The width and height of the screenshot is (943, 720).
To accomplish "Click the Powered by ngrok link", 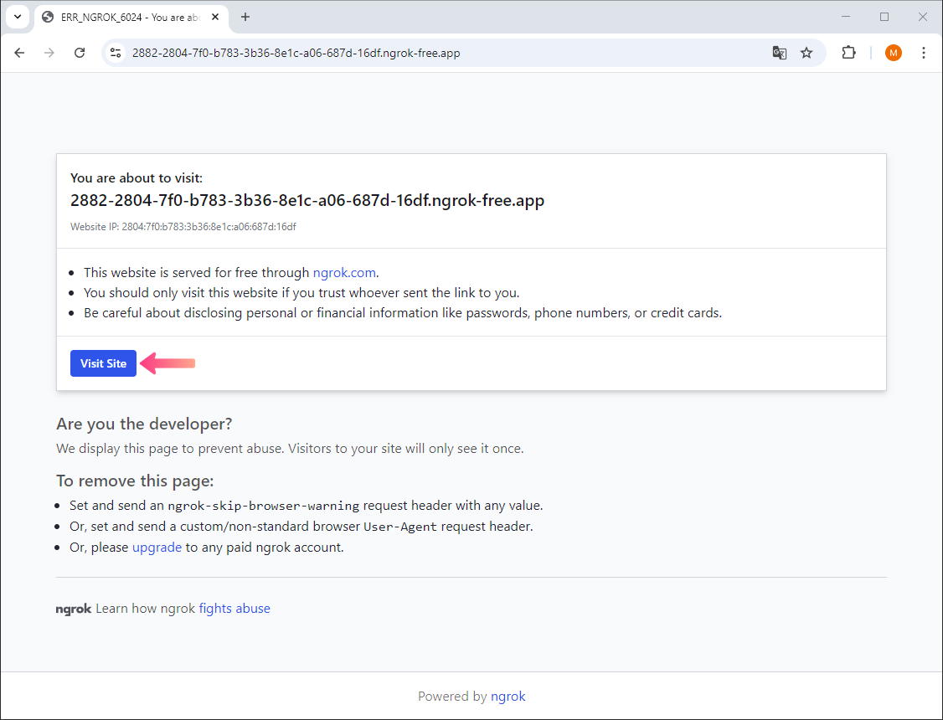I will [508, 696].
